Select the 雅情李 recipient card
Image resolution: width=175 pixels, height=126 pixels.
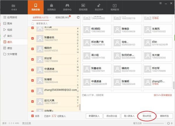(127, 30)
